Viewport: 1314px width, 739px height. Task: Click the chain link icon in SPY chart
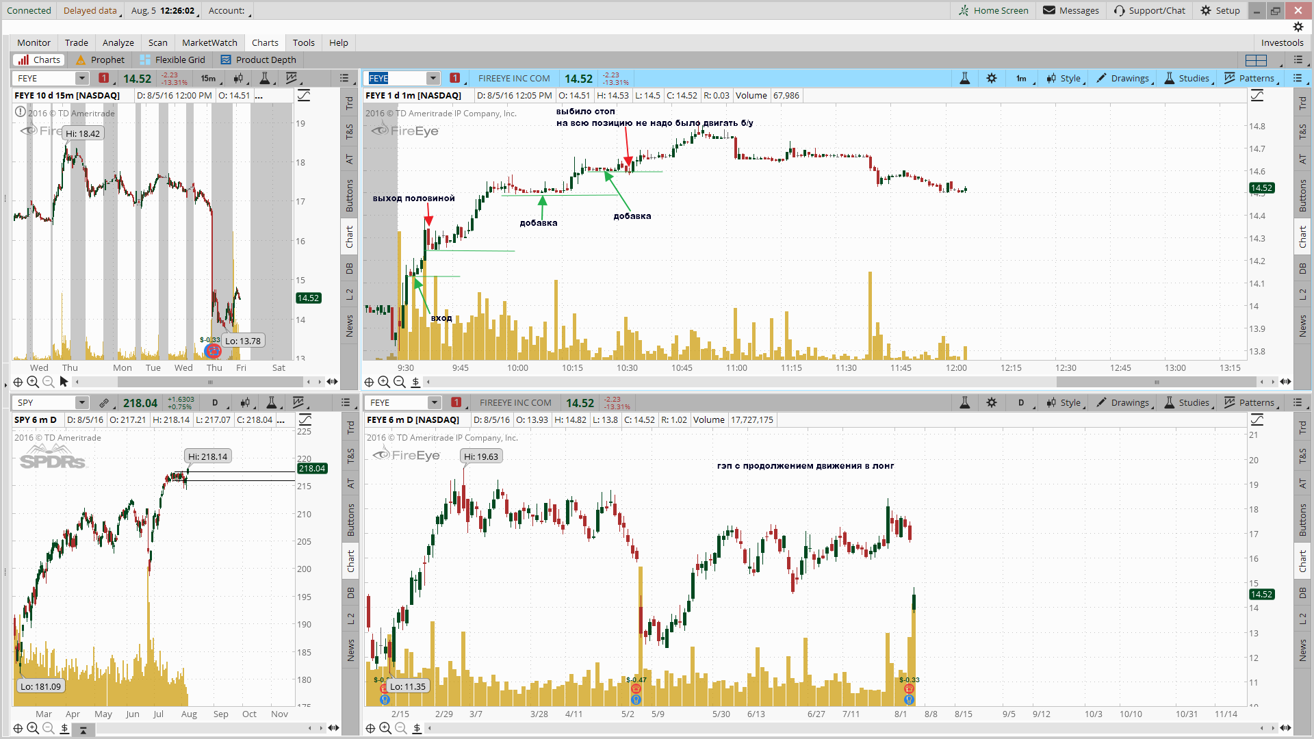point(104,402)
